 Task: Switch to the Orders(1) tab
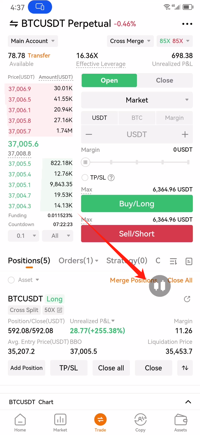(78, 261)
